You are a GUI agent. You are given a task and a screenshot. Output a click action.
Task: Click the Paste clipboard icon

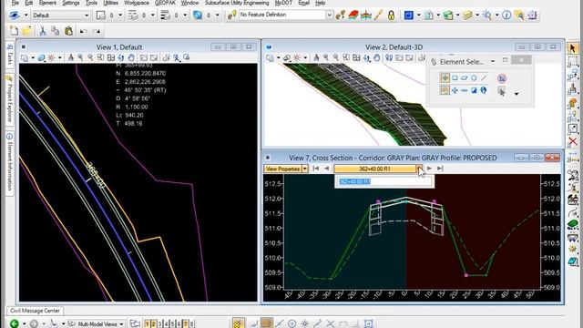(68, 30)
